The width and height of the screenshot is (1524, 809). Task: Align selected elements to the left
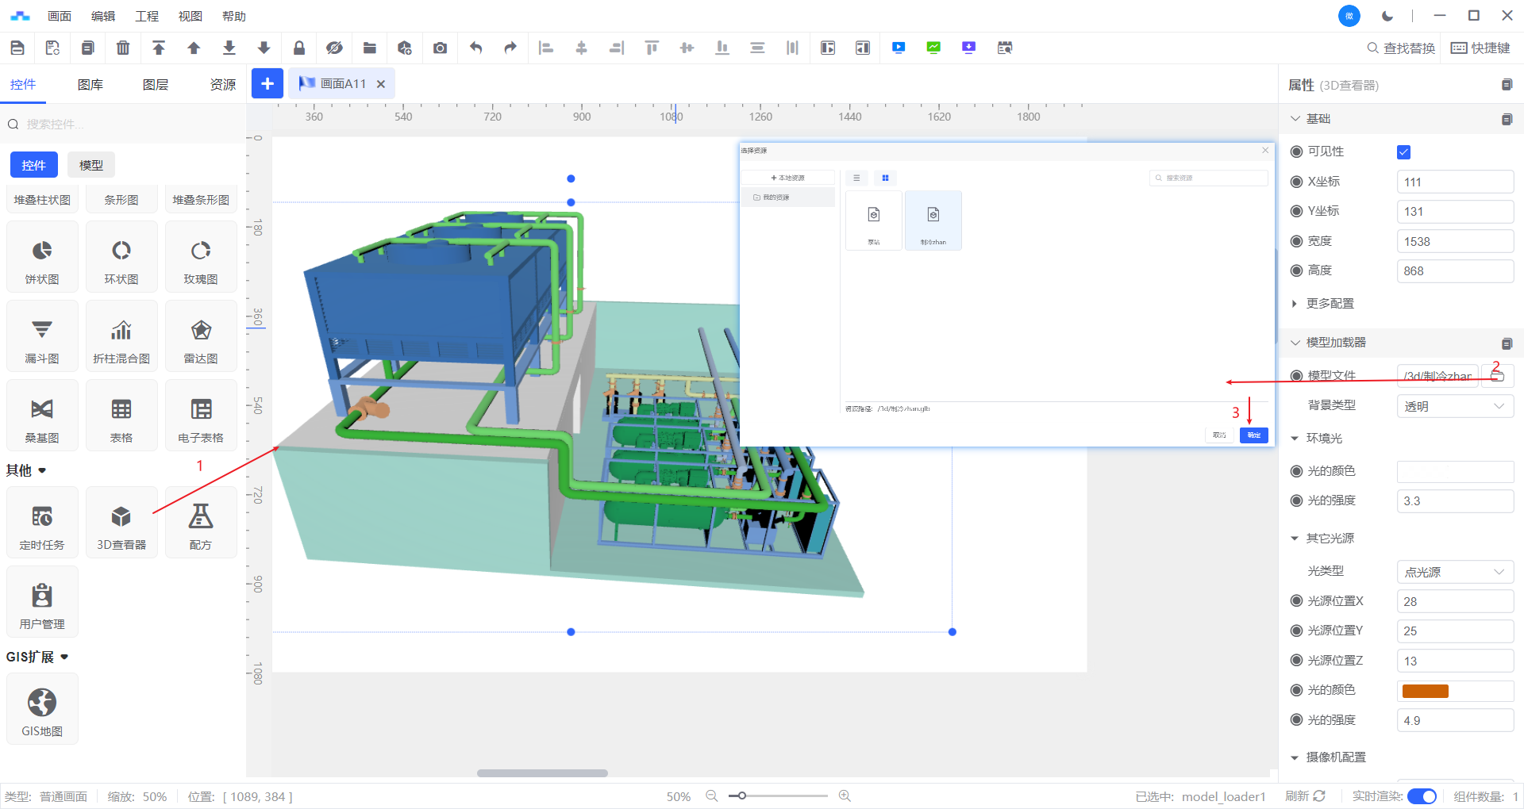tap(545, 48)
